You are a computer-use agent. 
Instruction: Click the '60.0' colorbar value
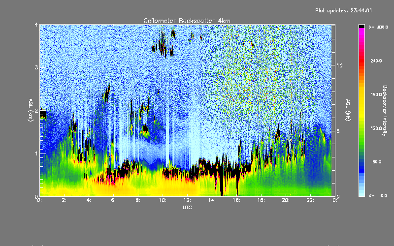tap(377, 162)
